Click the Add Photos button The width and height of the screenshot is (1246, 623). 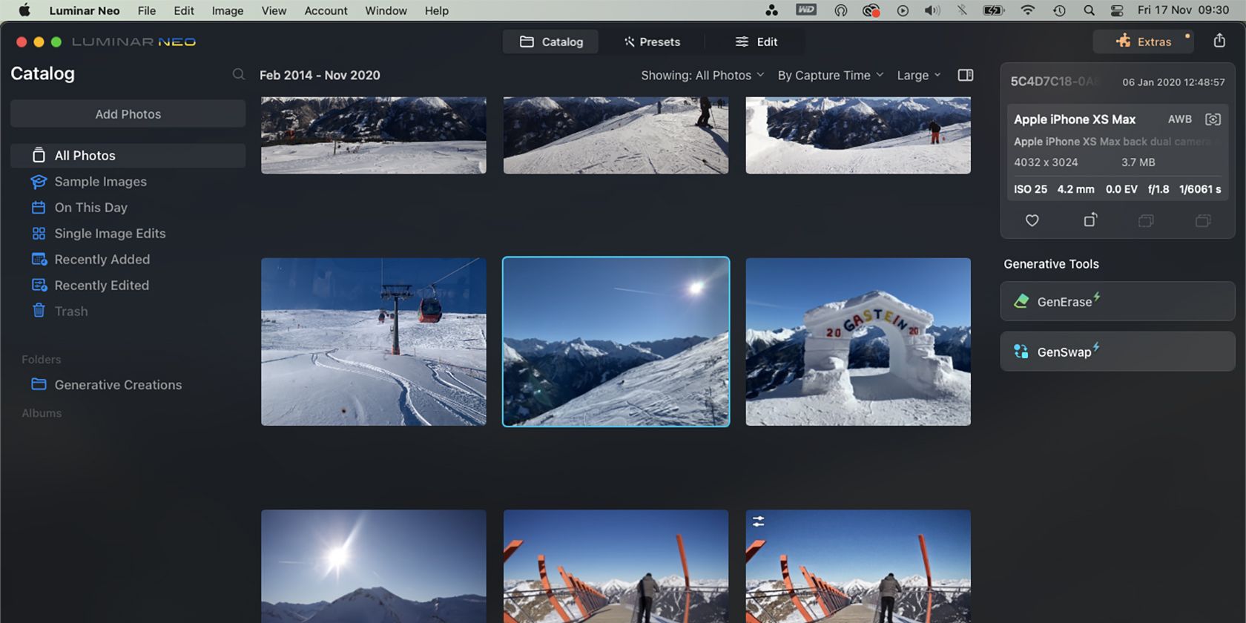(128, 114)
